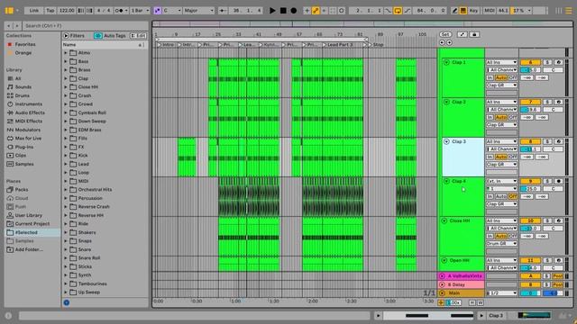Toggle the browser Filters button
This screenshot has height=324, width=577.
74,36
